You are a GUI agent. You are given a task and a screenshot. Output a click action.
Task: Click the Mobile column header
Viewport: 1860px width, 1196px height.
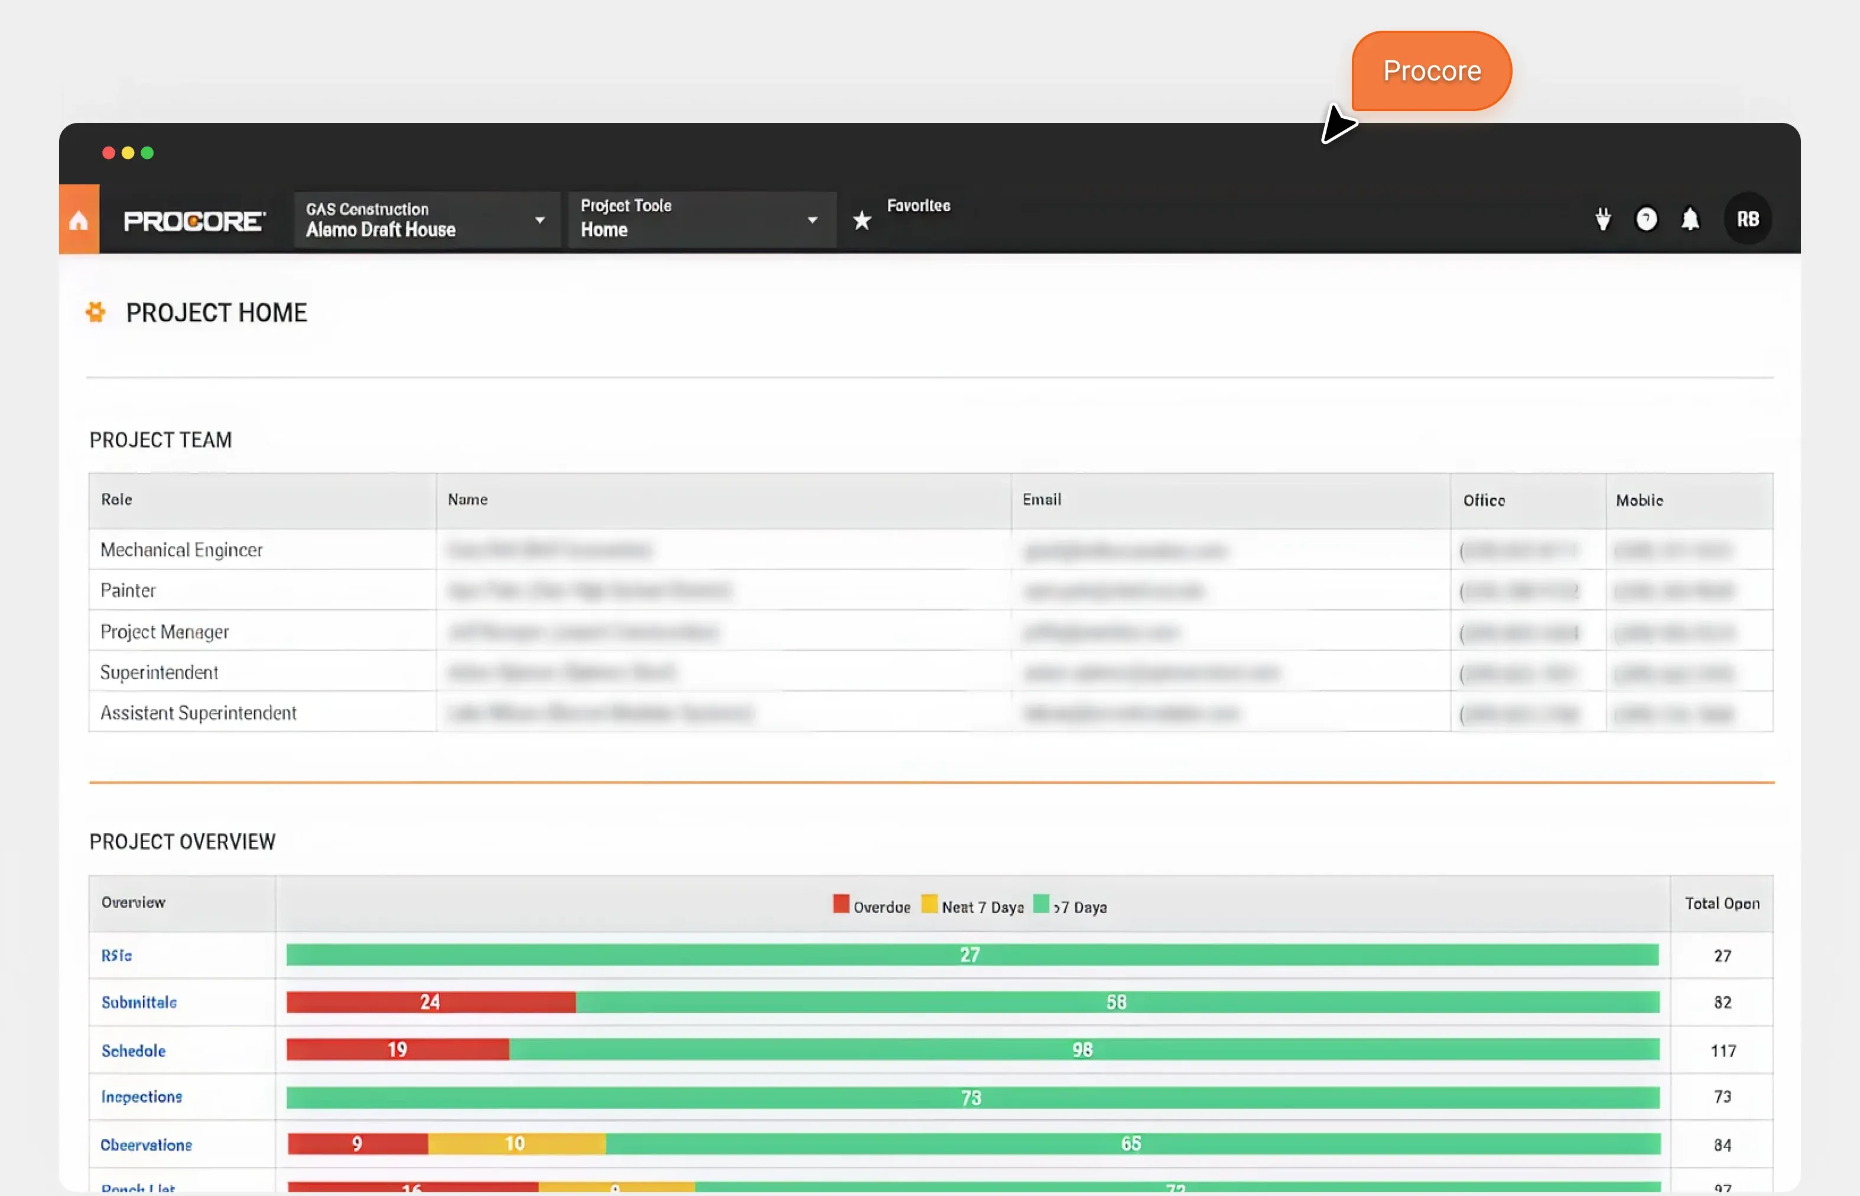pyautogui.click(x=1689, y=501)
